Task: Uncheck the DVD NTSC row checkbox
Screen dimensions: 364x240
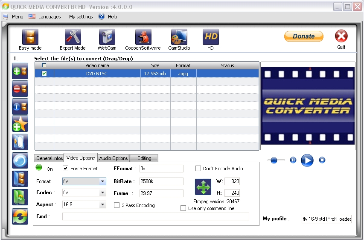Action: [x=44, y=73]
